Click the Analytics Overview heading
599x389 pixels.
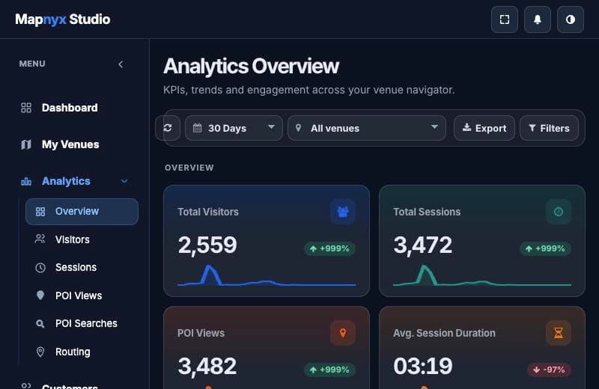click(x=251, y=66)
